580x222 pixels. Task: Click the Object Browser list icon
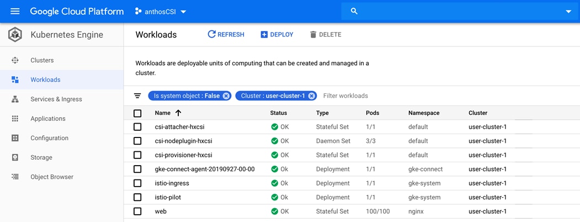(15, 177)
